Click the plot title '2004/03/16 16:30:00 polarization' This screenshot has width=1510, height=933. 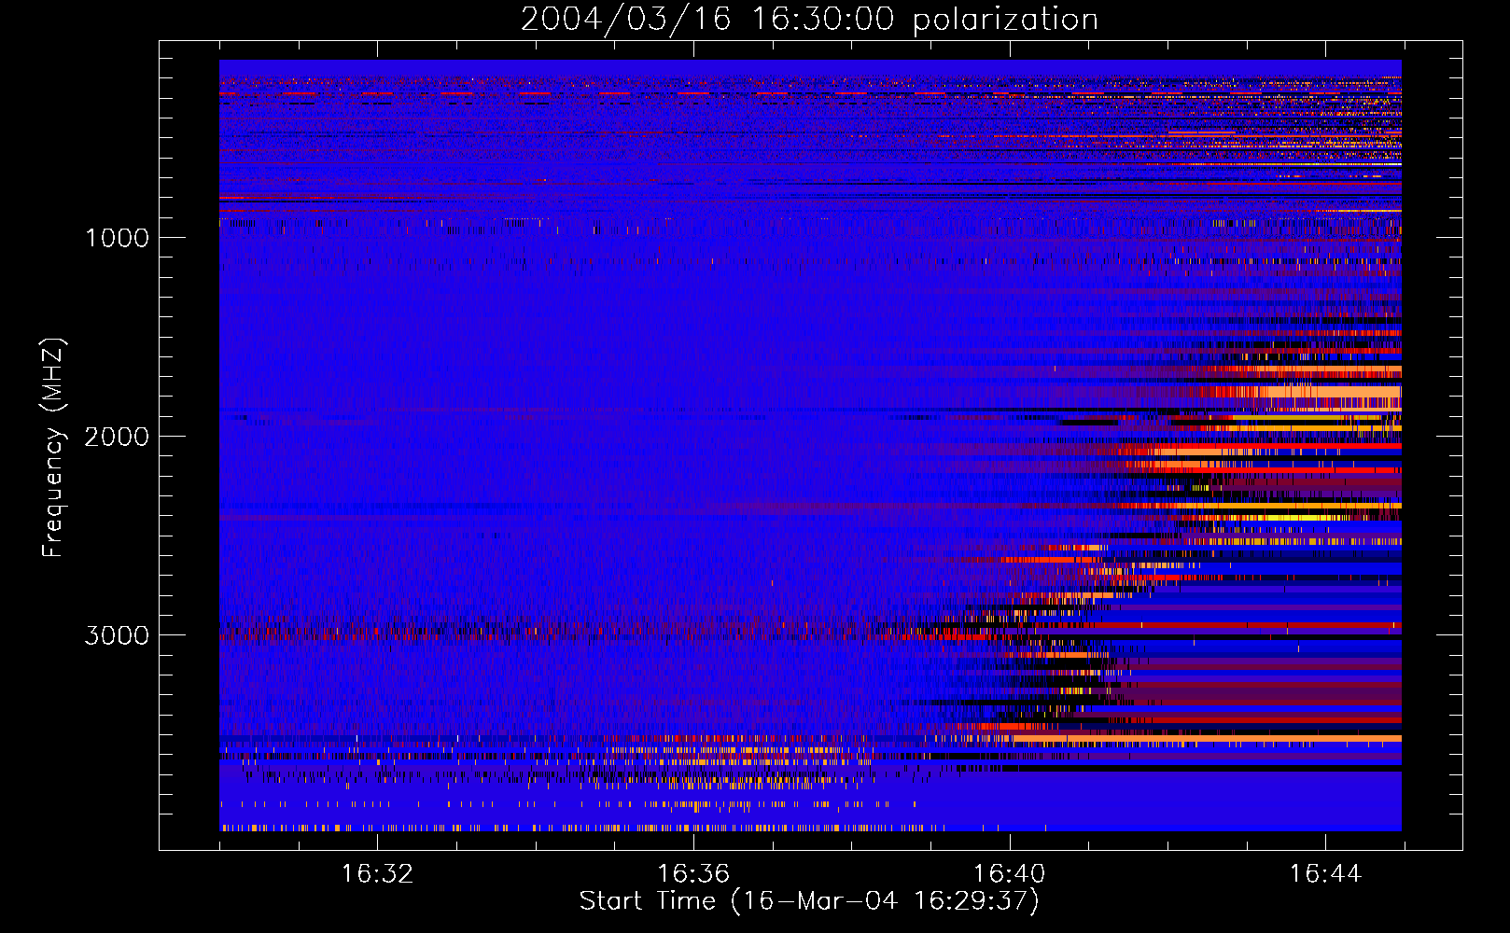[x=809, y=20]
